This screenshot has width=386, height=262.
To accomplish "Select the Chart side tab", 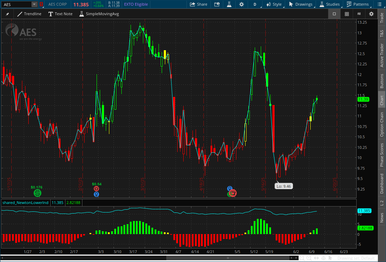I will [382, 100].
